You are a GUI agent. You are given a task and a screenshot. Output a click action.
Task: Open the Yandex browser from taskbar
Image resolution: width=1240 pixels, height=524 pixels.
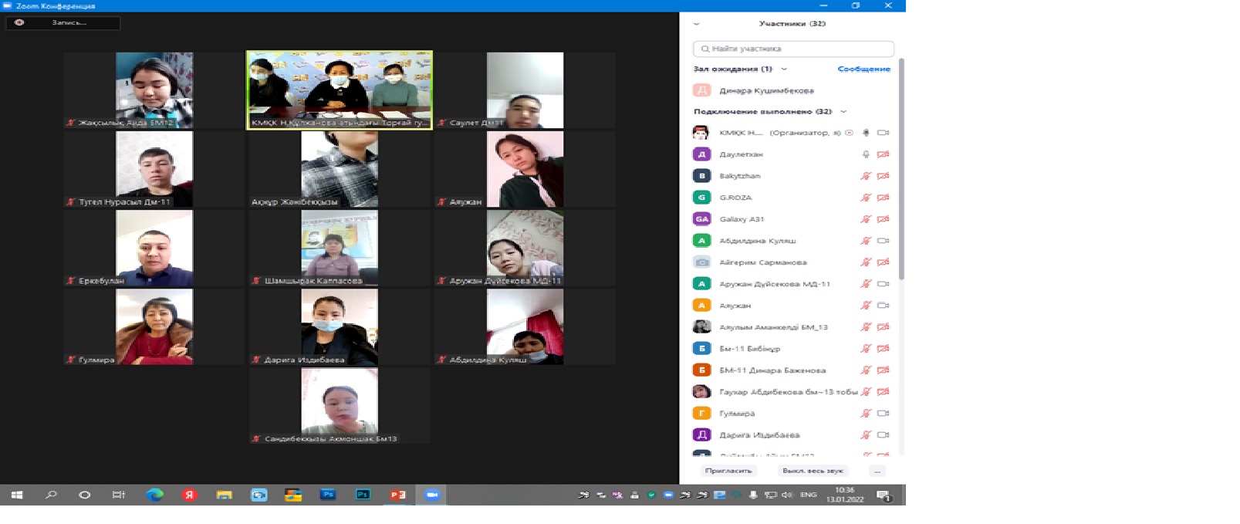click(x=189, y=495)
